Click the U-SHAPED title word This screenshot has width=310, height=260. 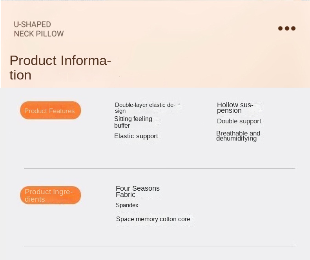[33, 24]
